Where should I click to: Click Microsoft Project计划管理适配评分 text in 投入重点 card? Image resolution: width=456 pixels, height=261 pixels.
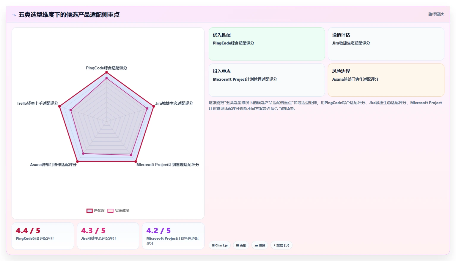click(x=245, y=79)
